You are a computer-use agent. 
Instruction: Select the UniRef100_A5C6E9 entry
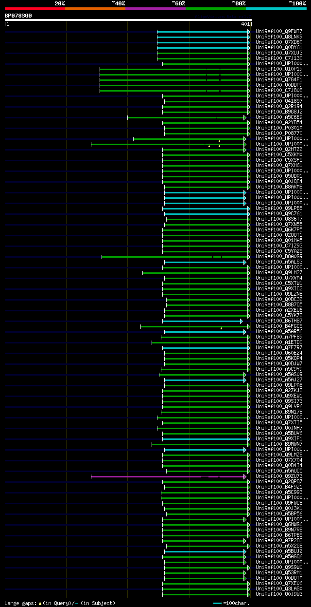click(279, 117)
